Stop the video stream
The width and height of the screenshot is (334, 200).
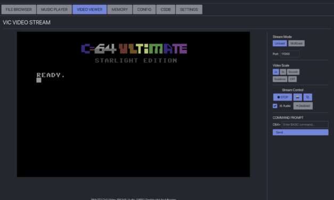[282, 97]
